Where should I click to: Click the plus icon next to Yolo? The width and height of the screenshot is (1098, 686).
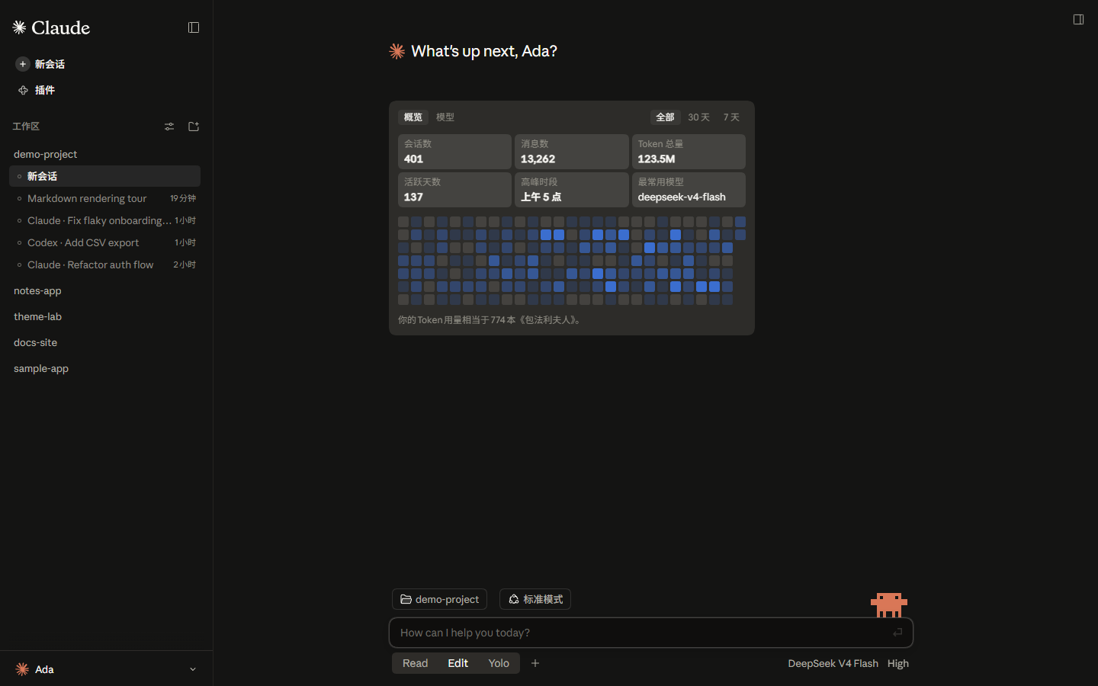click(535, 663)
